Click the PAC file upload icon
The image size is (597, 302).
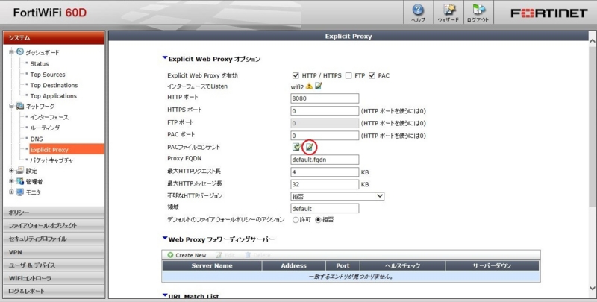point(296,147)
